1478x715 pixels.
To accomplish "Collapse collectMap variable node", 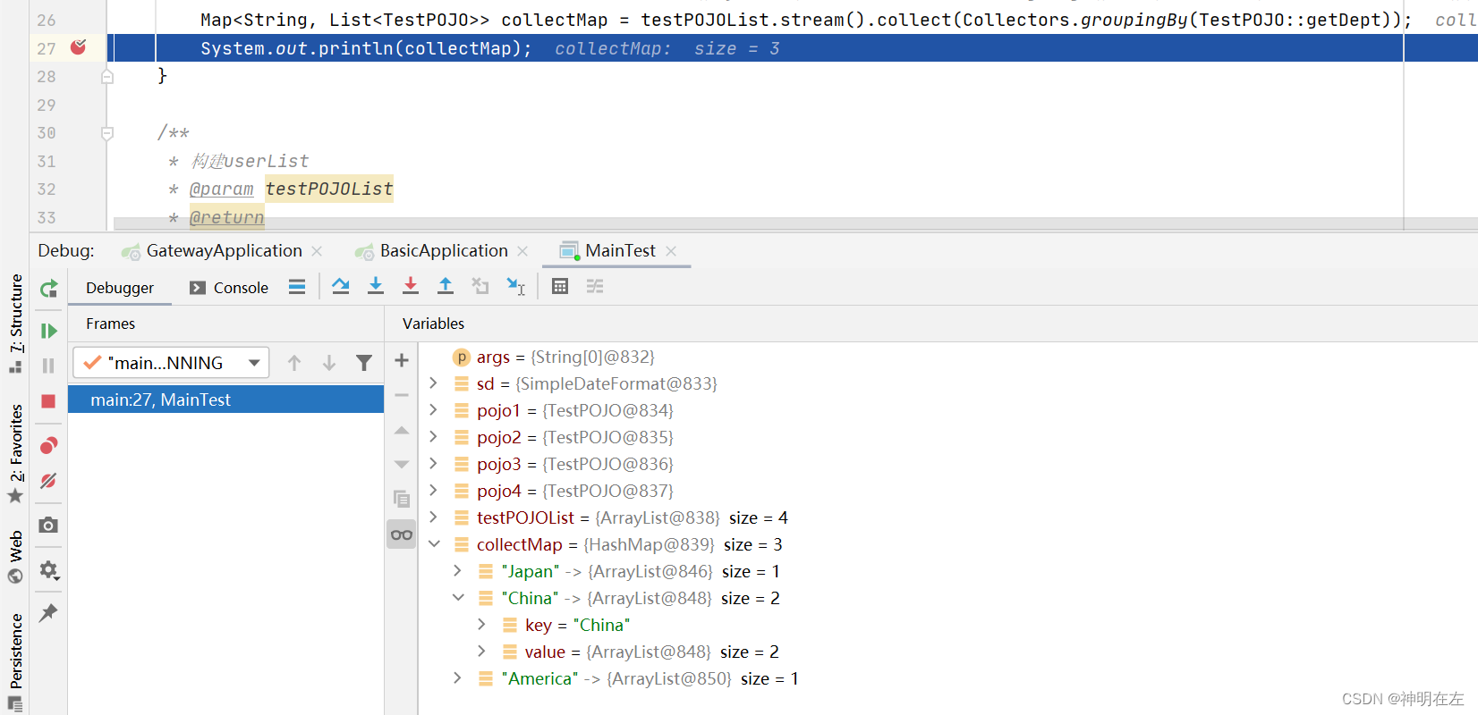I will click(434, 544).
